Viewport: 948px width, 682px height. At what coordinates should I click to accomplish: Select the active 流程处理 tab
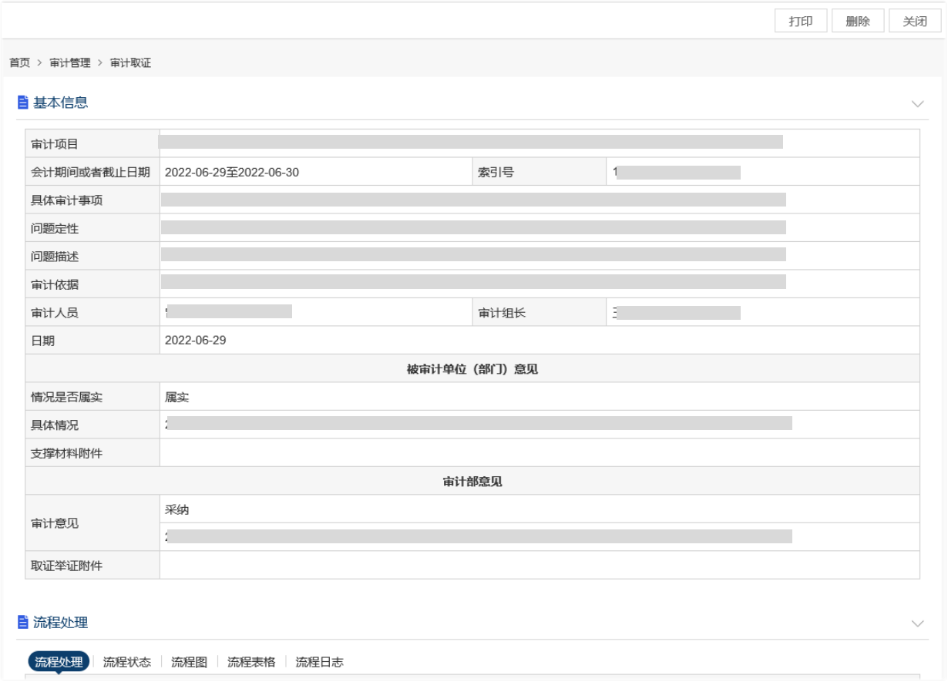coord(59,662)
